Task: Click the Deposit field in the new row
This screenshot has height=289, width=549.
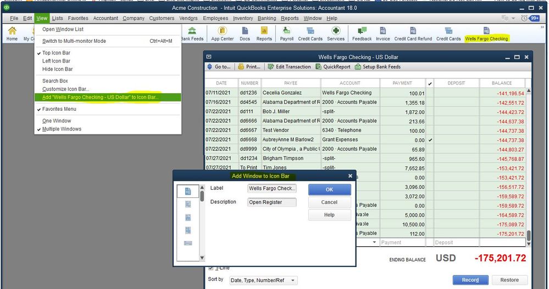Action: (457, 242)
